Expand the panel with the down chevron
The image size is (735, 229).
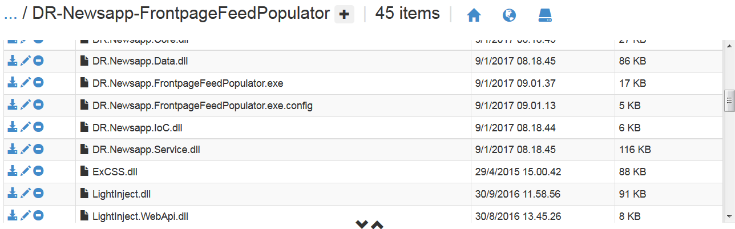point(362,224)
